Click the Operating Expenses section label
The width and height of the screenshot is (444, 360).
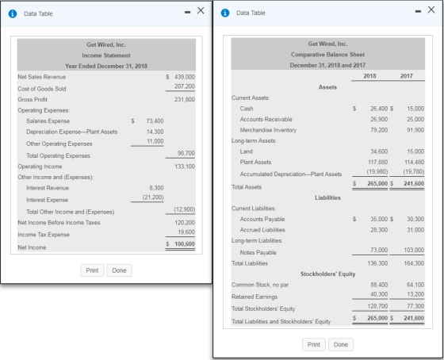pyautogui.click(x=44, y=110)
